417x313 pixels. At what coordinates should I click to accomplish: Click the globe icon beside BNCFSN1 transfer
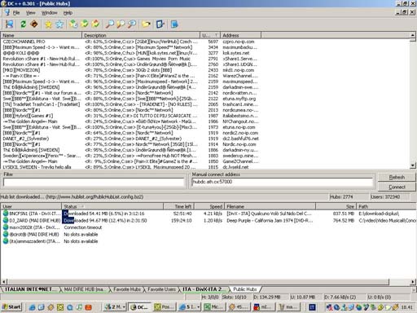pyautogui.click(x=6, y=214)
